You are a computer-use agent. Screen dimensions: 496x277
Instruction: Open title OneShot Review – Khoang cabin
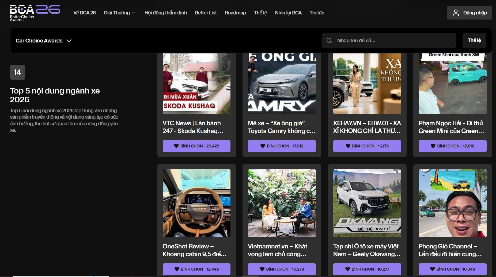point(195,250)
